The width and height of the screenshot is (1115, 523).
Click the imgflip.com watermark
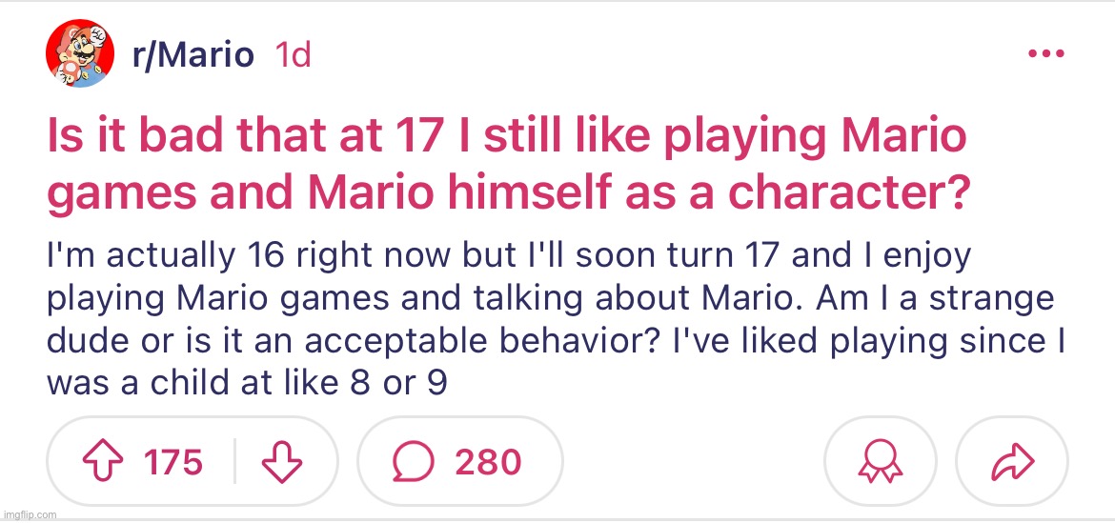coord(30,514)
